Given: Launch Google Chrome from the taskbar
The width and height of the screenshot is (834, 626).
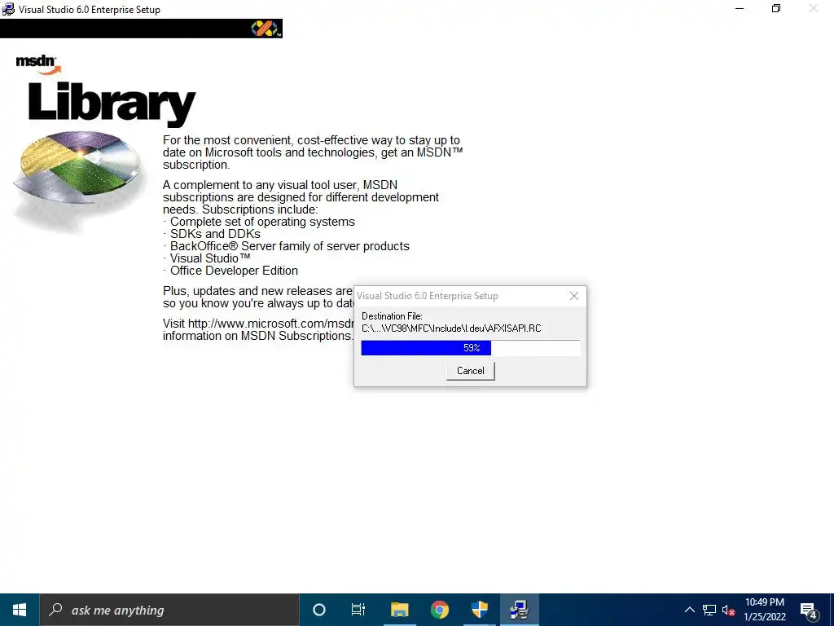Looking at the screenshot, I should (439, 610).
